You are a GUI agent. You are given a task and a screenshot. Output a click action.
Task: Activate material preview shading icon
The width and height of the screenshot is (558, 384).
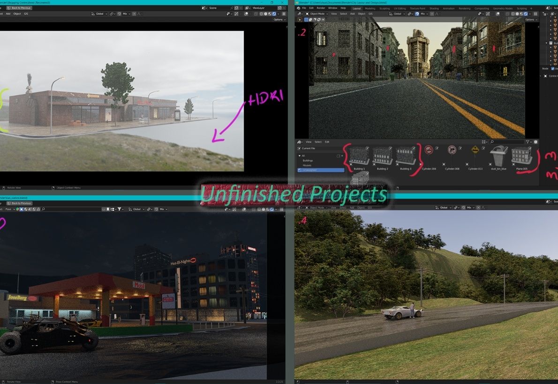click(521, 14)
